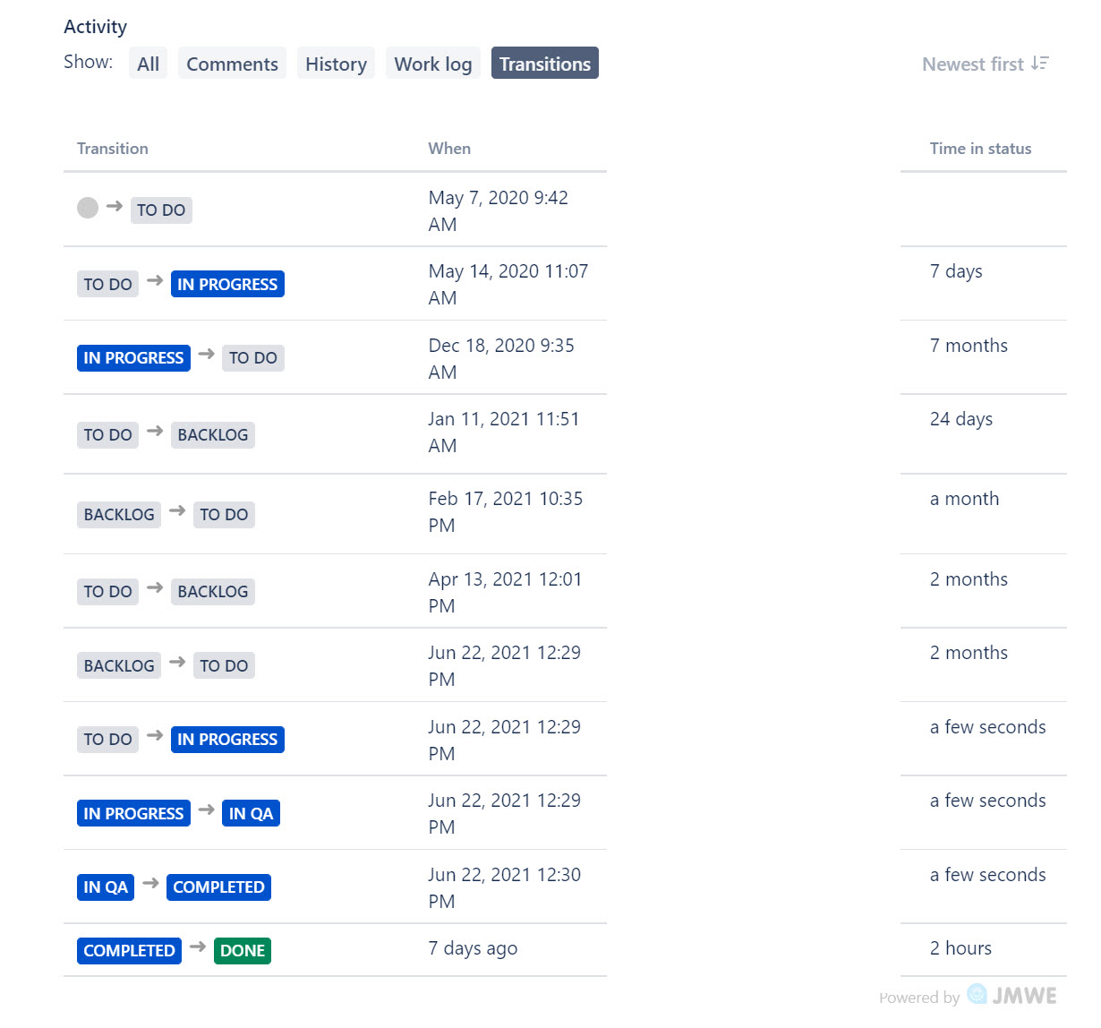Click the IN QA lozenge beside COMPLETED
Image resolution: width=1101 pixels, height=1028 pixels.
click(106, 887)
